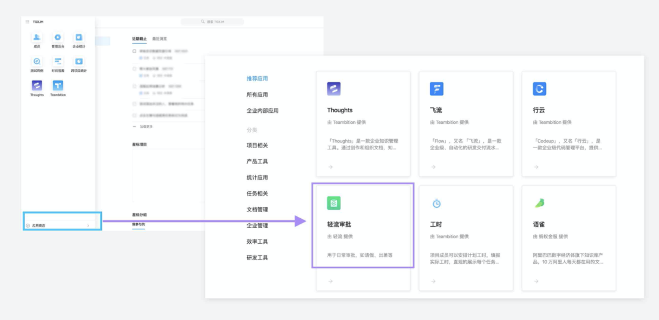Viewport: 659px width, 320px height.
Task: Click the magnifier icon in the search bar
Action: pos(203,22)
